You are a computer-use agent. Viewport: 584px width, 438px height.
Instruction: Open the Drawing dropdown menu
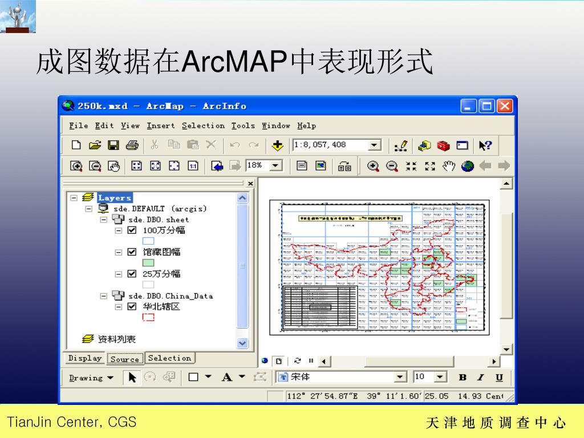click(91, 378)
